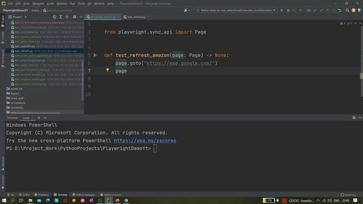Click the Git commit checkmark icon

point(321,10)
